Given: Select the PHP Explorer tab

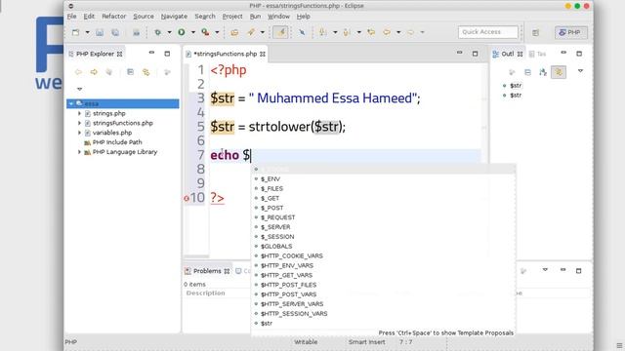Looking at the screenshot, I should (x=95, y=54).
